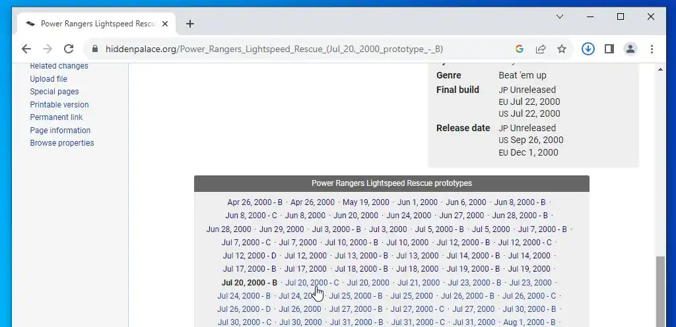Open the Jul 3, 2000 - B prototype
This screenshot has width=676, height=327.
(x=336, y=229)
